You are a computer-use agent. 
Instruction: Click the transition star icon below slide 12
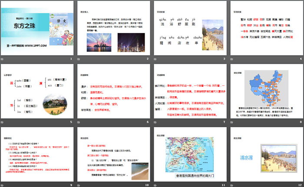(231, 185)
